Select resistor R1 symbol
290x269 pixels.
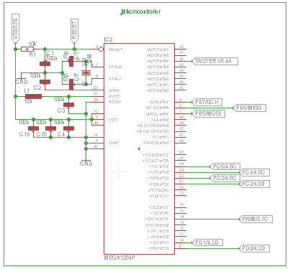[27, 49]
